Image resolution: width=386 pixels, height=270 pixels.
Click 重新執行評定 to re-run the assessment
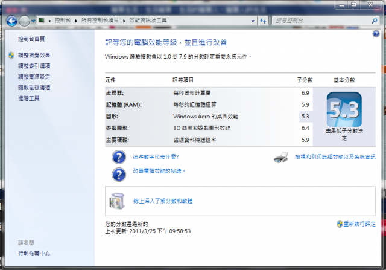click(359, 224)
